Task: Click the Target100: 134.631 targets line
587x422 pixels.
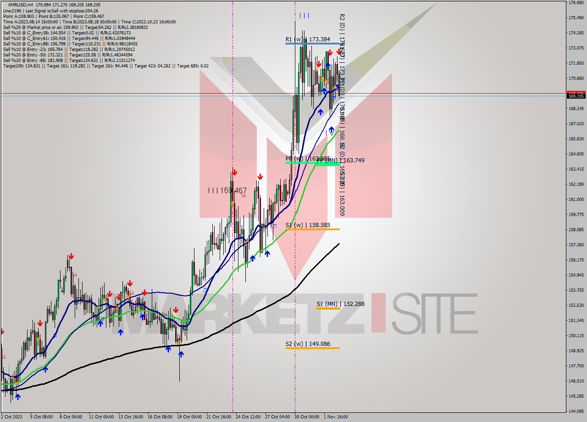Action: (x=105, y=66)
